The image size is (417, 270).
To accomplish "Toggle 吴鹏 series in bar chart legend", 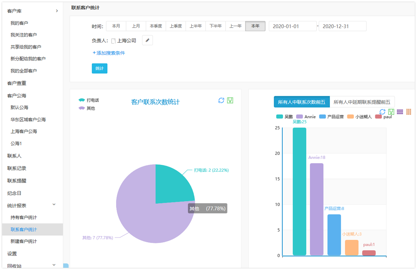I will click(x=285, y=117).
